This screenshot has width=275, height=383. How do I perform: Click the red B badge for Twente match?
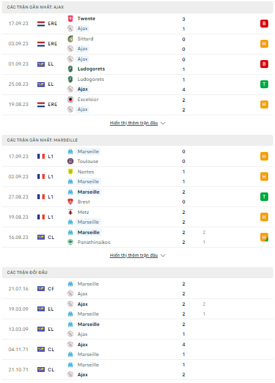pyautogui.click(x=264, y=23)
